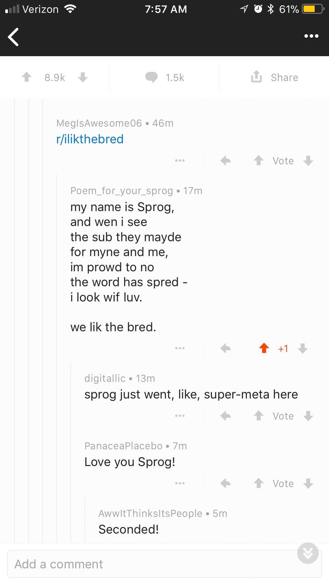Upvote PanaceaPlacebo's comment

(259, 483)
